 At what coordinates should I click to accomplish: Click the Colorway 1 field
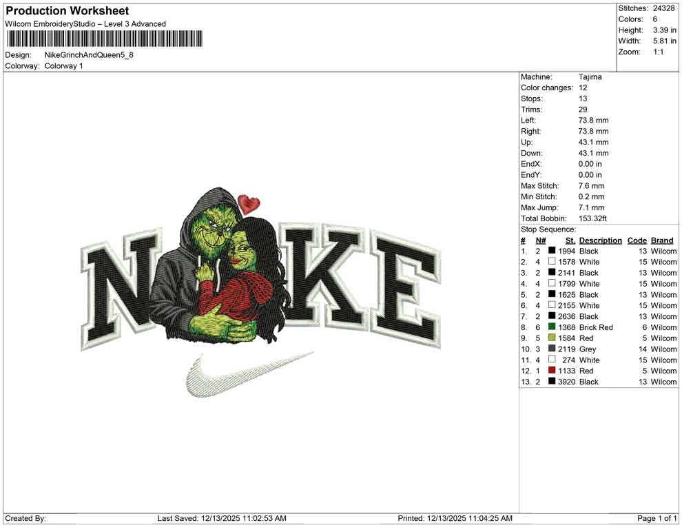65,65
